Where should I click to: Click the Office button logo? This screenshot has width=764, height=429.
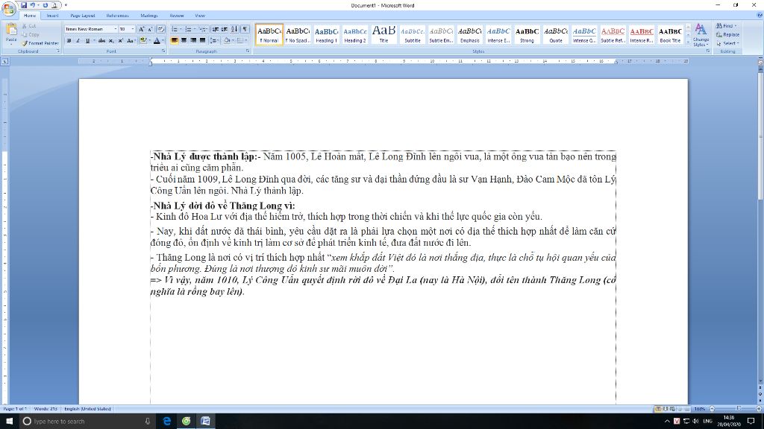point(9,8)
